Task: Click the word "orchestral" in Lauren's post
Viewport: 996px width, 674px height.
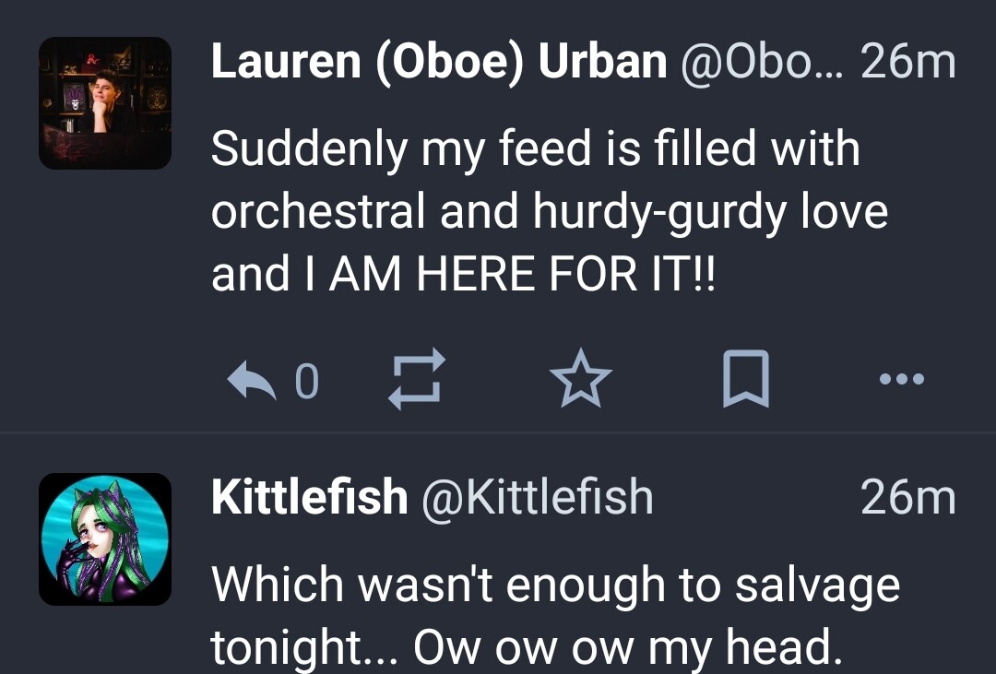Action: pyautogui.click(x=318, y=212)
